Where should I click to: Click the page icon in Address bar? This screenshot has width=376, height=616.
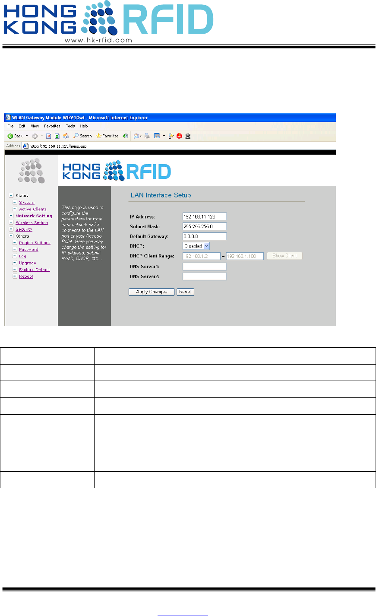[x=25, y=146]
